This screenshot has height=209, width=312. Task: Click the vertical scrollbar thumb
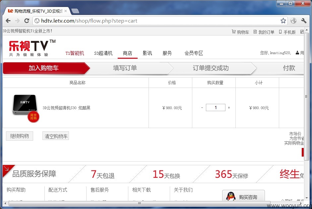pos(306,96)
